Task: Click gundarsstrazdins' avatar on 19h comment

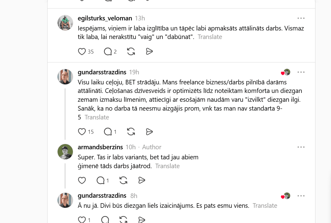Action: (x=65, y=77)
